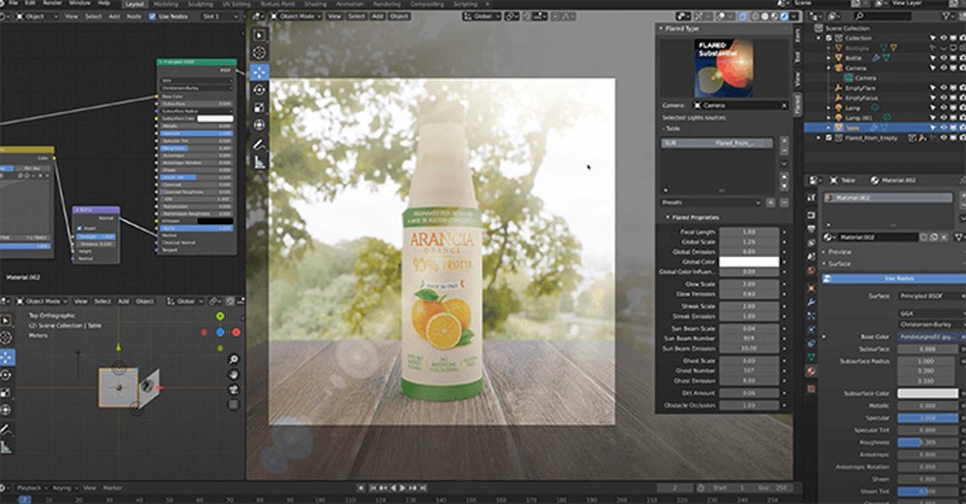Click the zoom magnifier in top-view viewport
This screenshot has height=504, width=966.
click(234, 359)
